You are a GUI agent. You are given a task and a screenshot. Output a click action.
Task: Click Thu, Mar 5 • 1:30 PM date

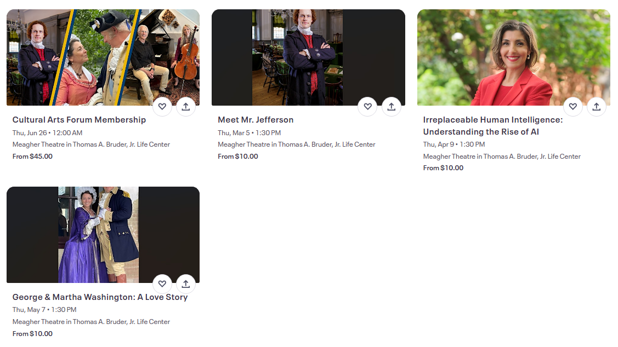tap(249, 133)
